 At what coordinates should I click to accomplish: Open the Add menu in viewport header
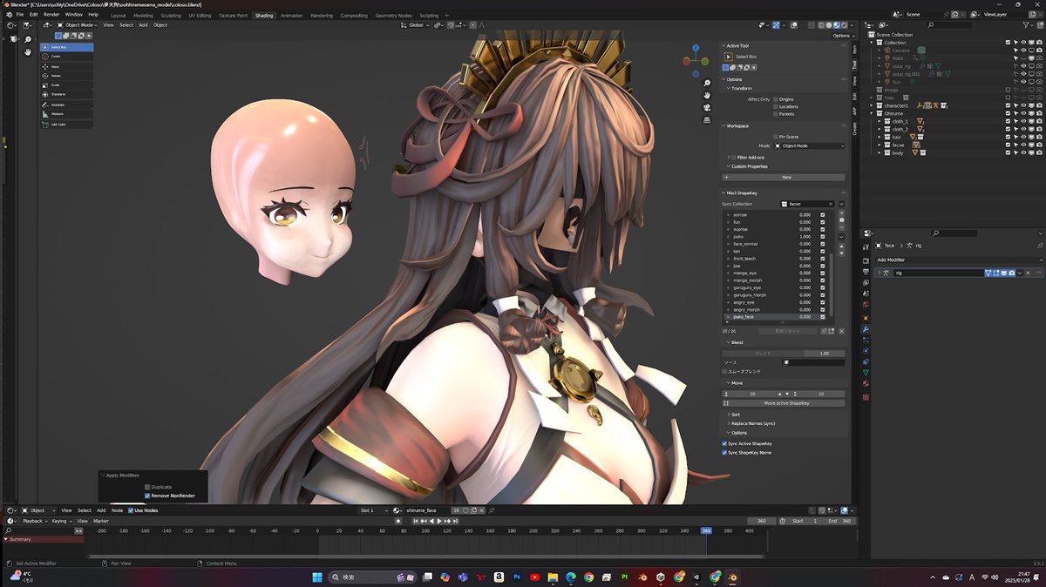click(x=143, y=24)
